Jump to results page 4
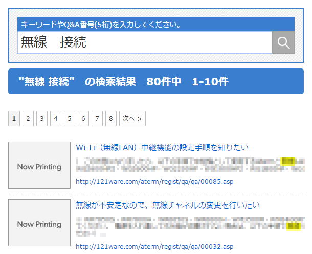312x254 pixels. coord(56,119)
